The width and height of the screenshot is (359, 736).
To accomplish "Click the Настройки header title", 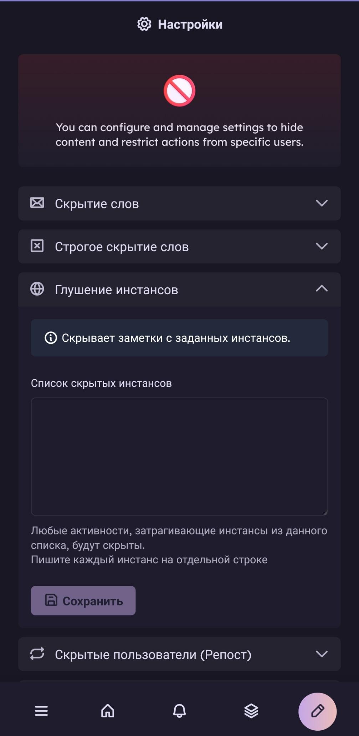I will click(x=190, y=24).
